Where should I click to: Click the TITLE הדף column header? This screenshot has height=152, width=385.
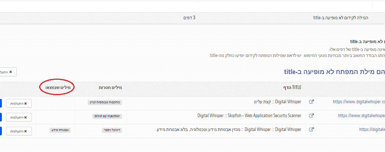click(292, 88)
